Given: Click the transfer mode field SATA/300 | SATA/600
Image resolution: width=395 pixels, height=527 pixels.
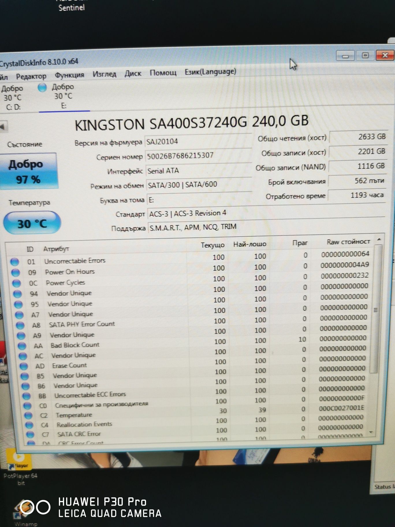Looking at the screenshot, I should click(x=199, y=184).
